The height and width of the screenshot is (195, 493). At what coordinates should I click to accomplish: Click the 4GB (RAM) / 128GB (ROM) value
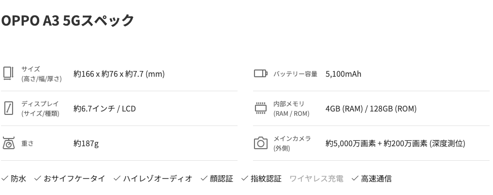371,109
